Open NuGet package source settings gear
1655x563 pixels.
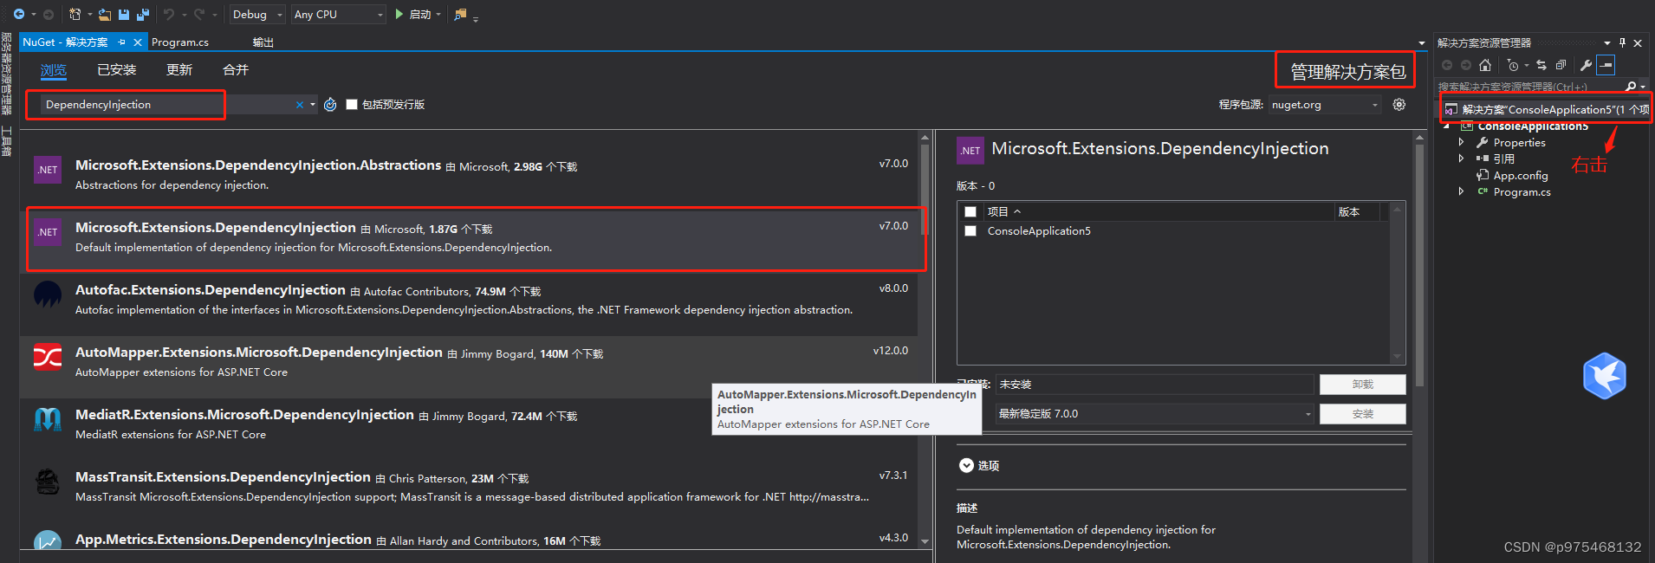1399,105
